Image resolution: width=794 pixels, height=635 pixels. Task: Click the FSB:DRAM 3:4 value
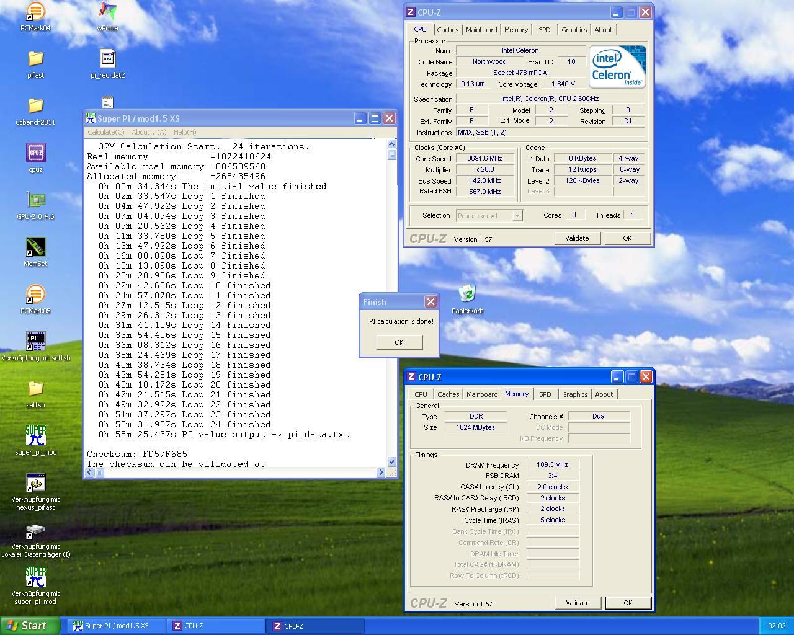tap(553, 476)
